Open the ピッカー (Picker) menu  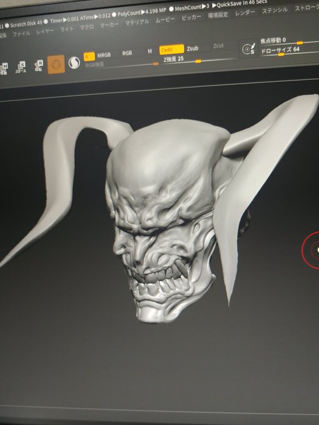(191, 17)
